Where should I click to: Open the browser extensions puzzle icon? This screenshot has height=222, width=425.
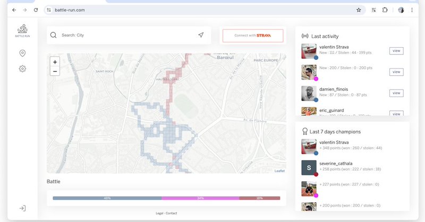385,10
